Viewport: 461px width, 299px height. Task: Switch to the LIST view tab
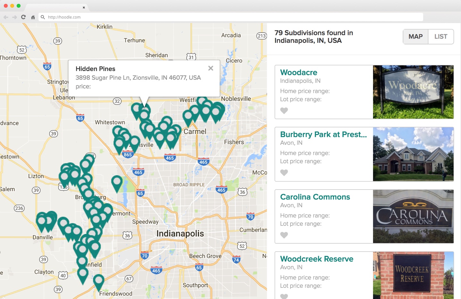pyautogui.click(x=441, y=37)
